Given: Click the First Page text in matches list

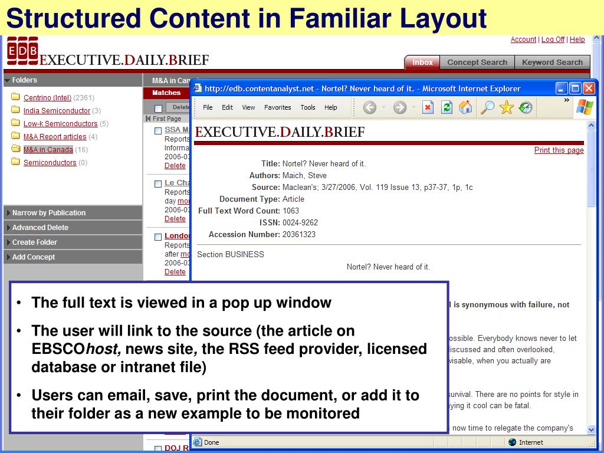Looking at the screenshot, I should 167,119.
